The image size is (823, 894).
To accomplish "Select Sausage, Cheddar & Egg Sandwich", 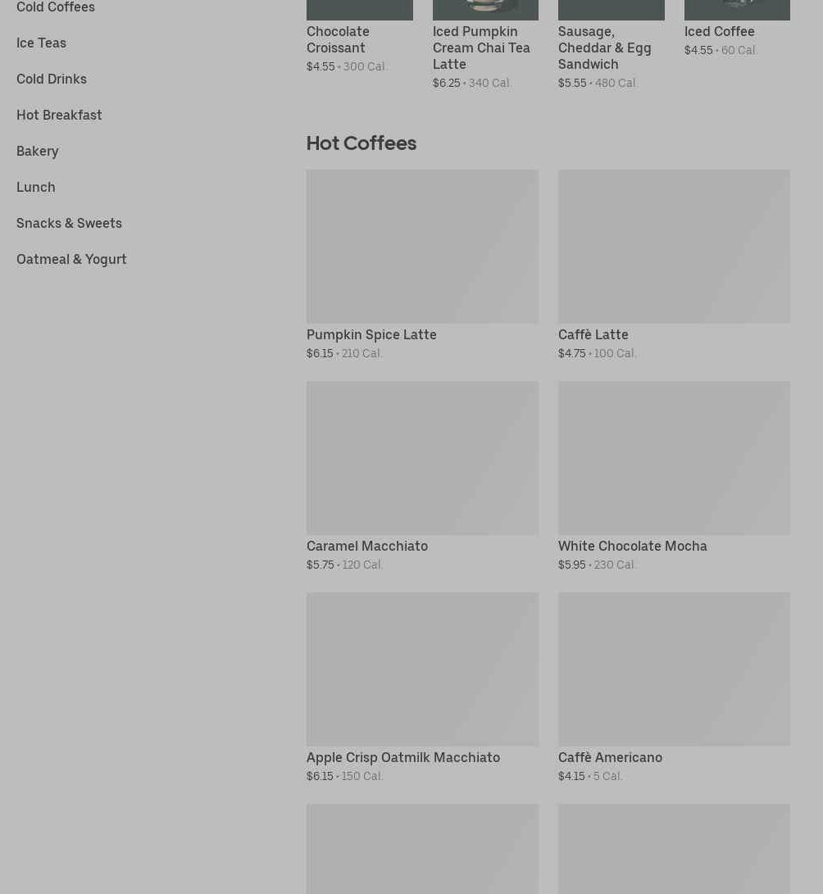I will click(605, 48).
